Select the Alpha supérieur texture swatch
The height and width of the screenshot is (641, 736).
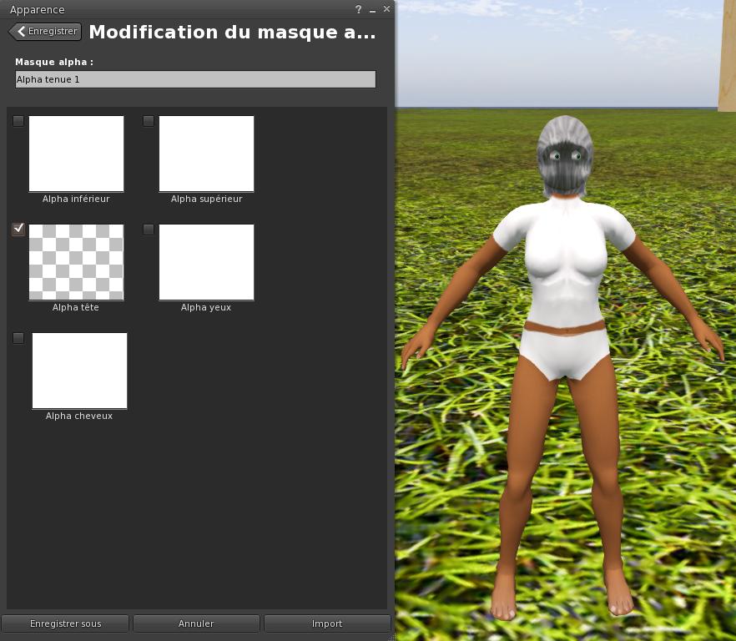206,154
